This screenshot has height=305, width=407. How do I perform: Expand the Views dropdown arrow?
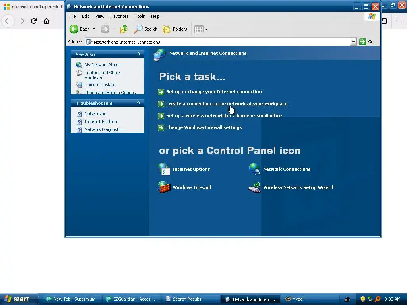pos(206,29)
